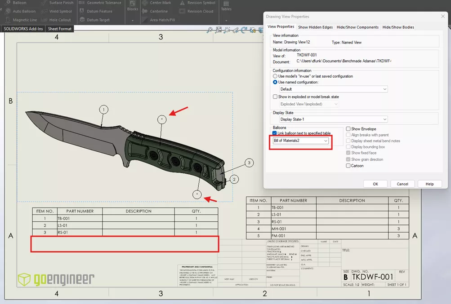Switch to the Sheet Format tab

click(x=59, y=28)
